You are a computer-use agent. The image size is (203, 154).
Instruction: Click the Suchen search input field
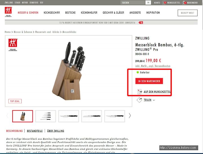click(x=133, y=3)
